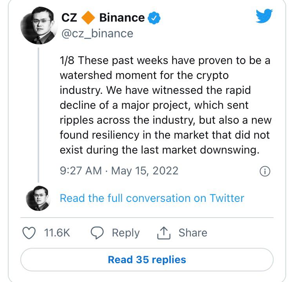Click the May 15, 2022 date

click(145, 171)
